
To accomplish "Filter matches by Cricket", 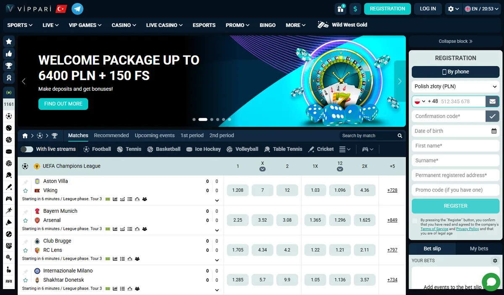I will coord(321,149).
